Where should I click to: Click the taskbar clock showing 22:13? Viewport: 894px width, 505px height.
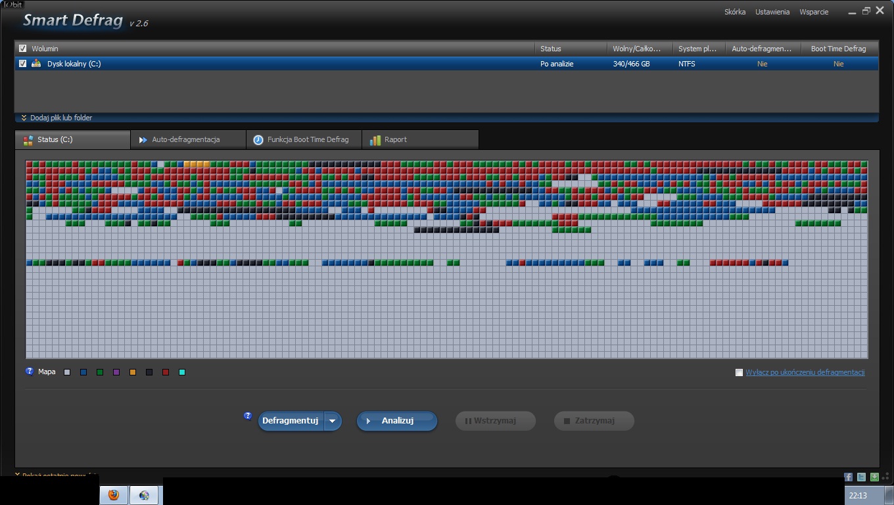(x=858, y=496)
